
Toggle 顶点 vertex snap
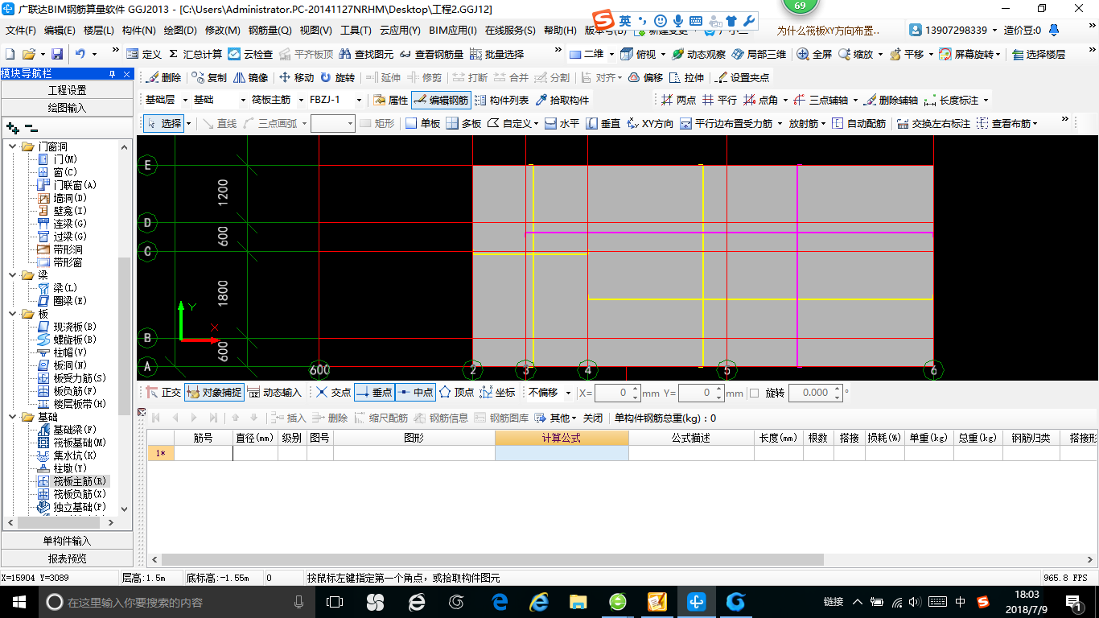(456, 393)
